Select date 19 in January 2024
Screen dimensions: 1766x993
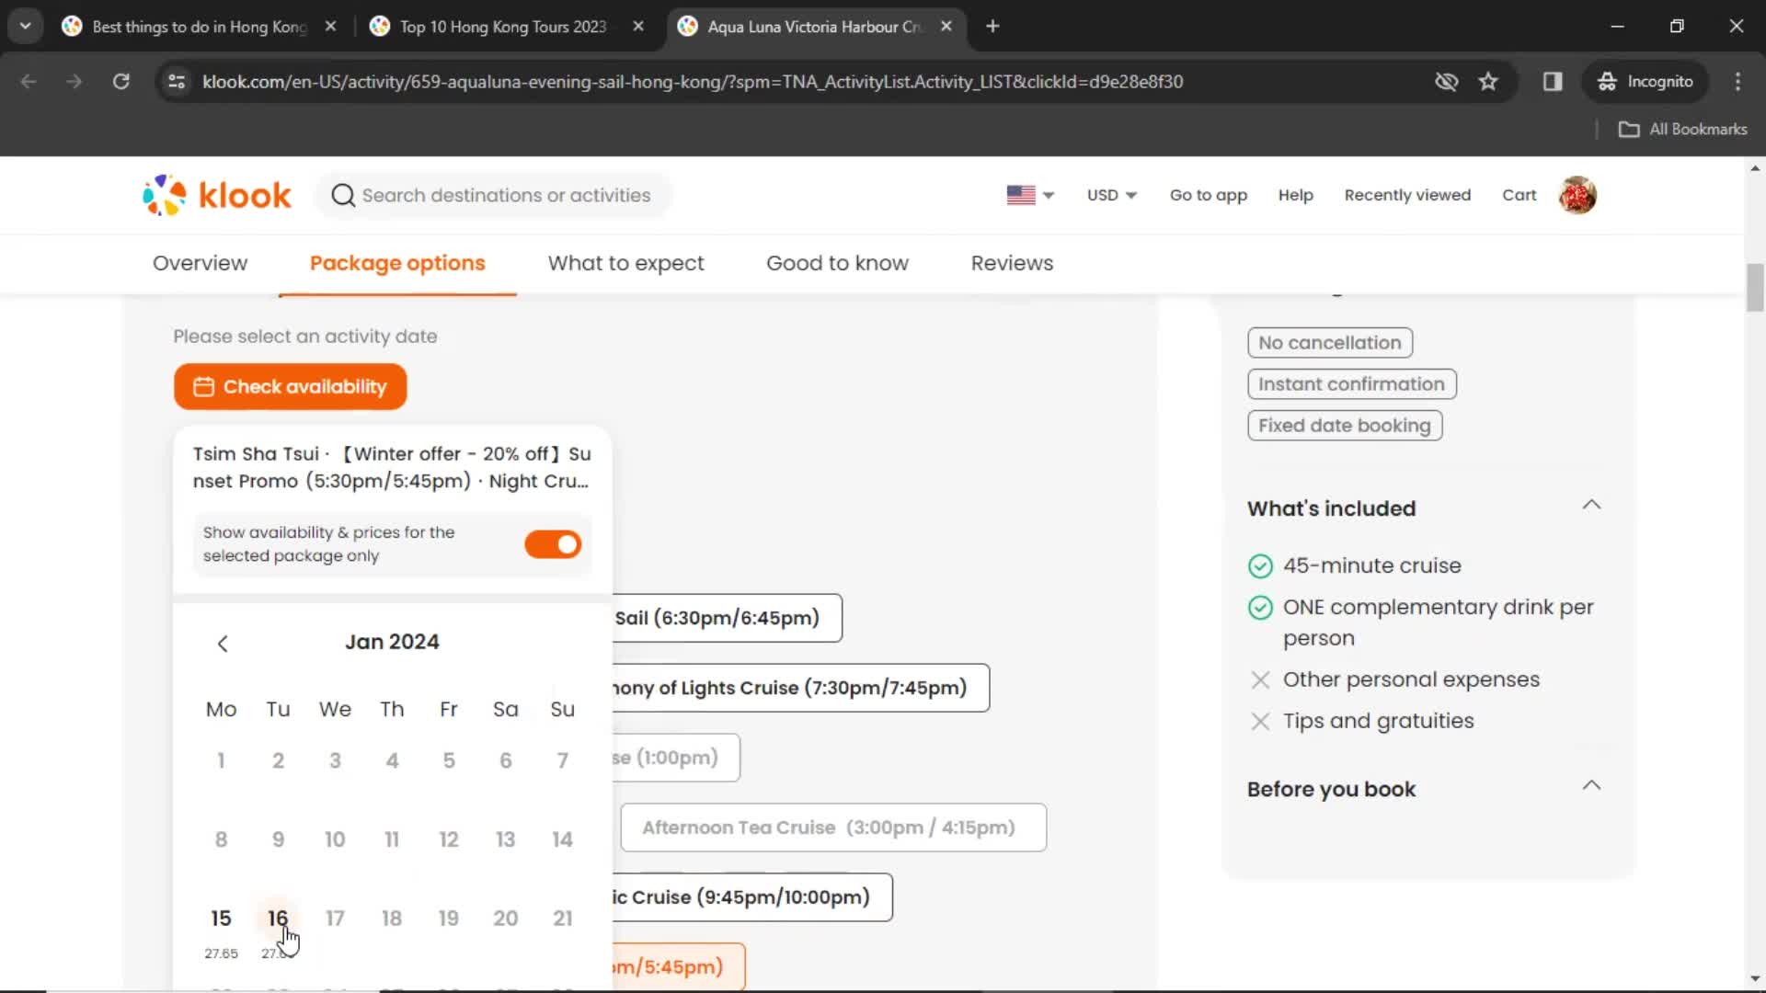(449, 918)
